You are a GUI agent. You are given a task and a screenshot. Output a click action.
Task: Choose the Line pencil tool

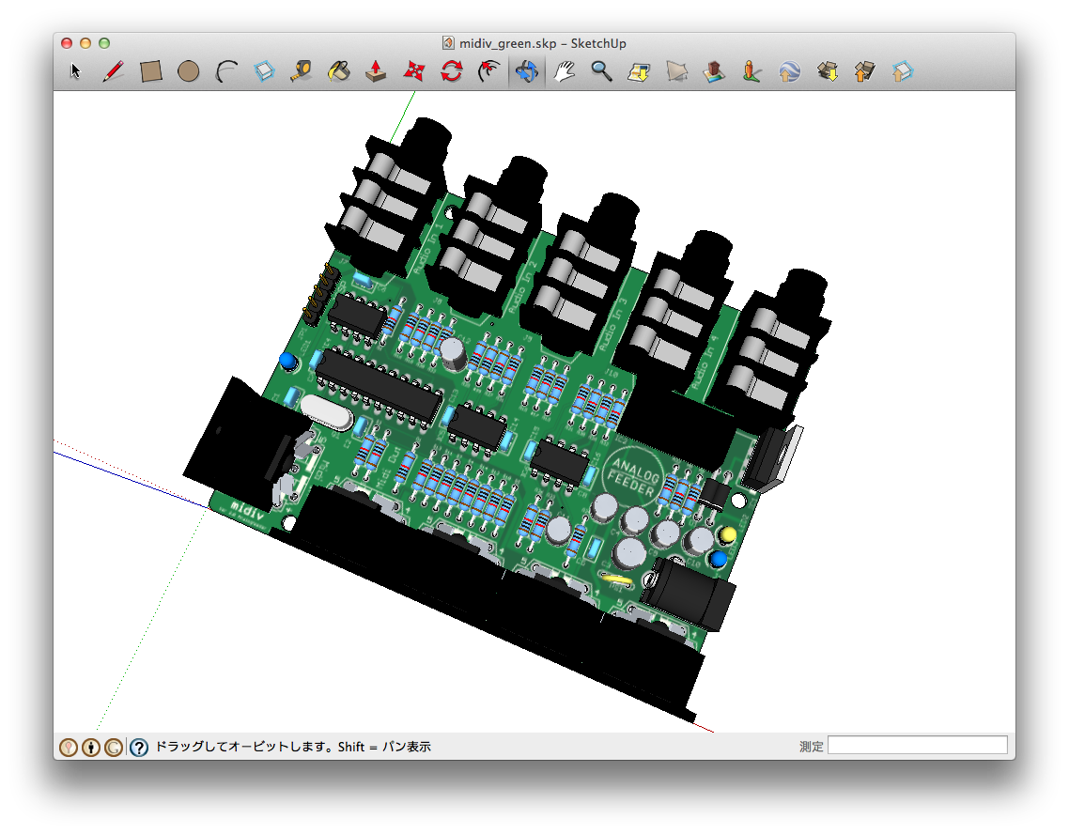[x=114, y=71]
